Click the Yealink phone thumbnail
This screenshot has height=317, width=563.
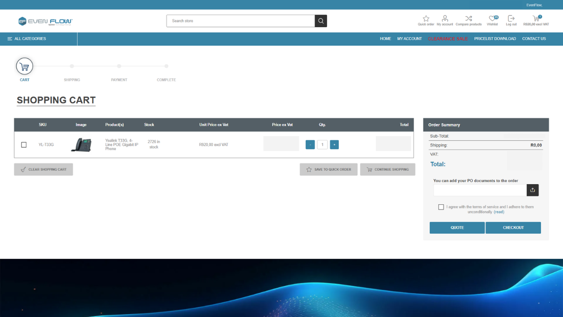point(81,145)
